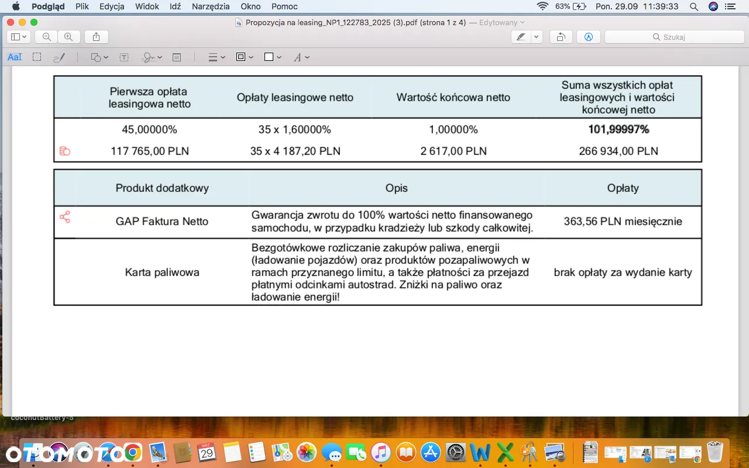Open App Store from the Dock
The height and width of the screenshot is (468, 749).
(x=431, y=452)
